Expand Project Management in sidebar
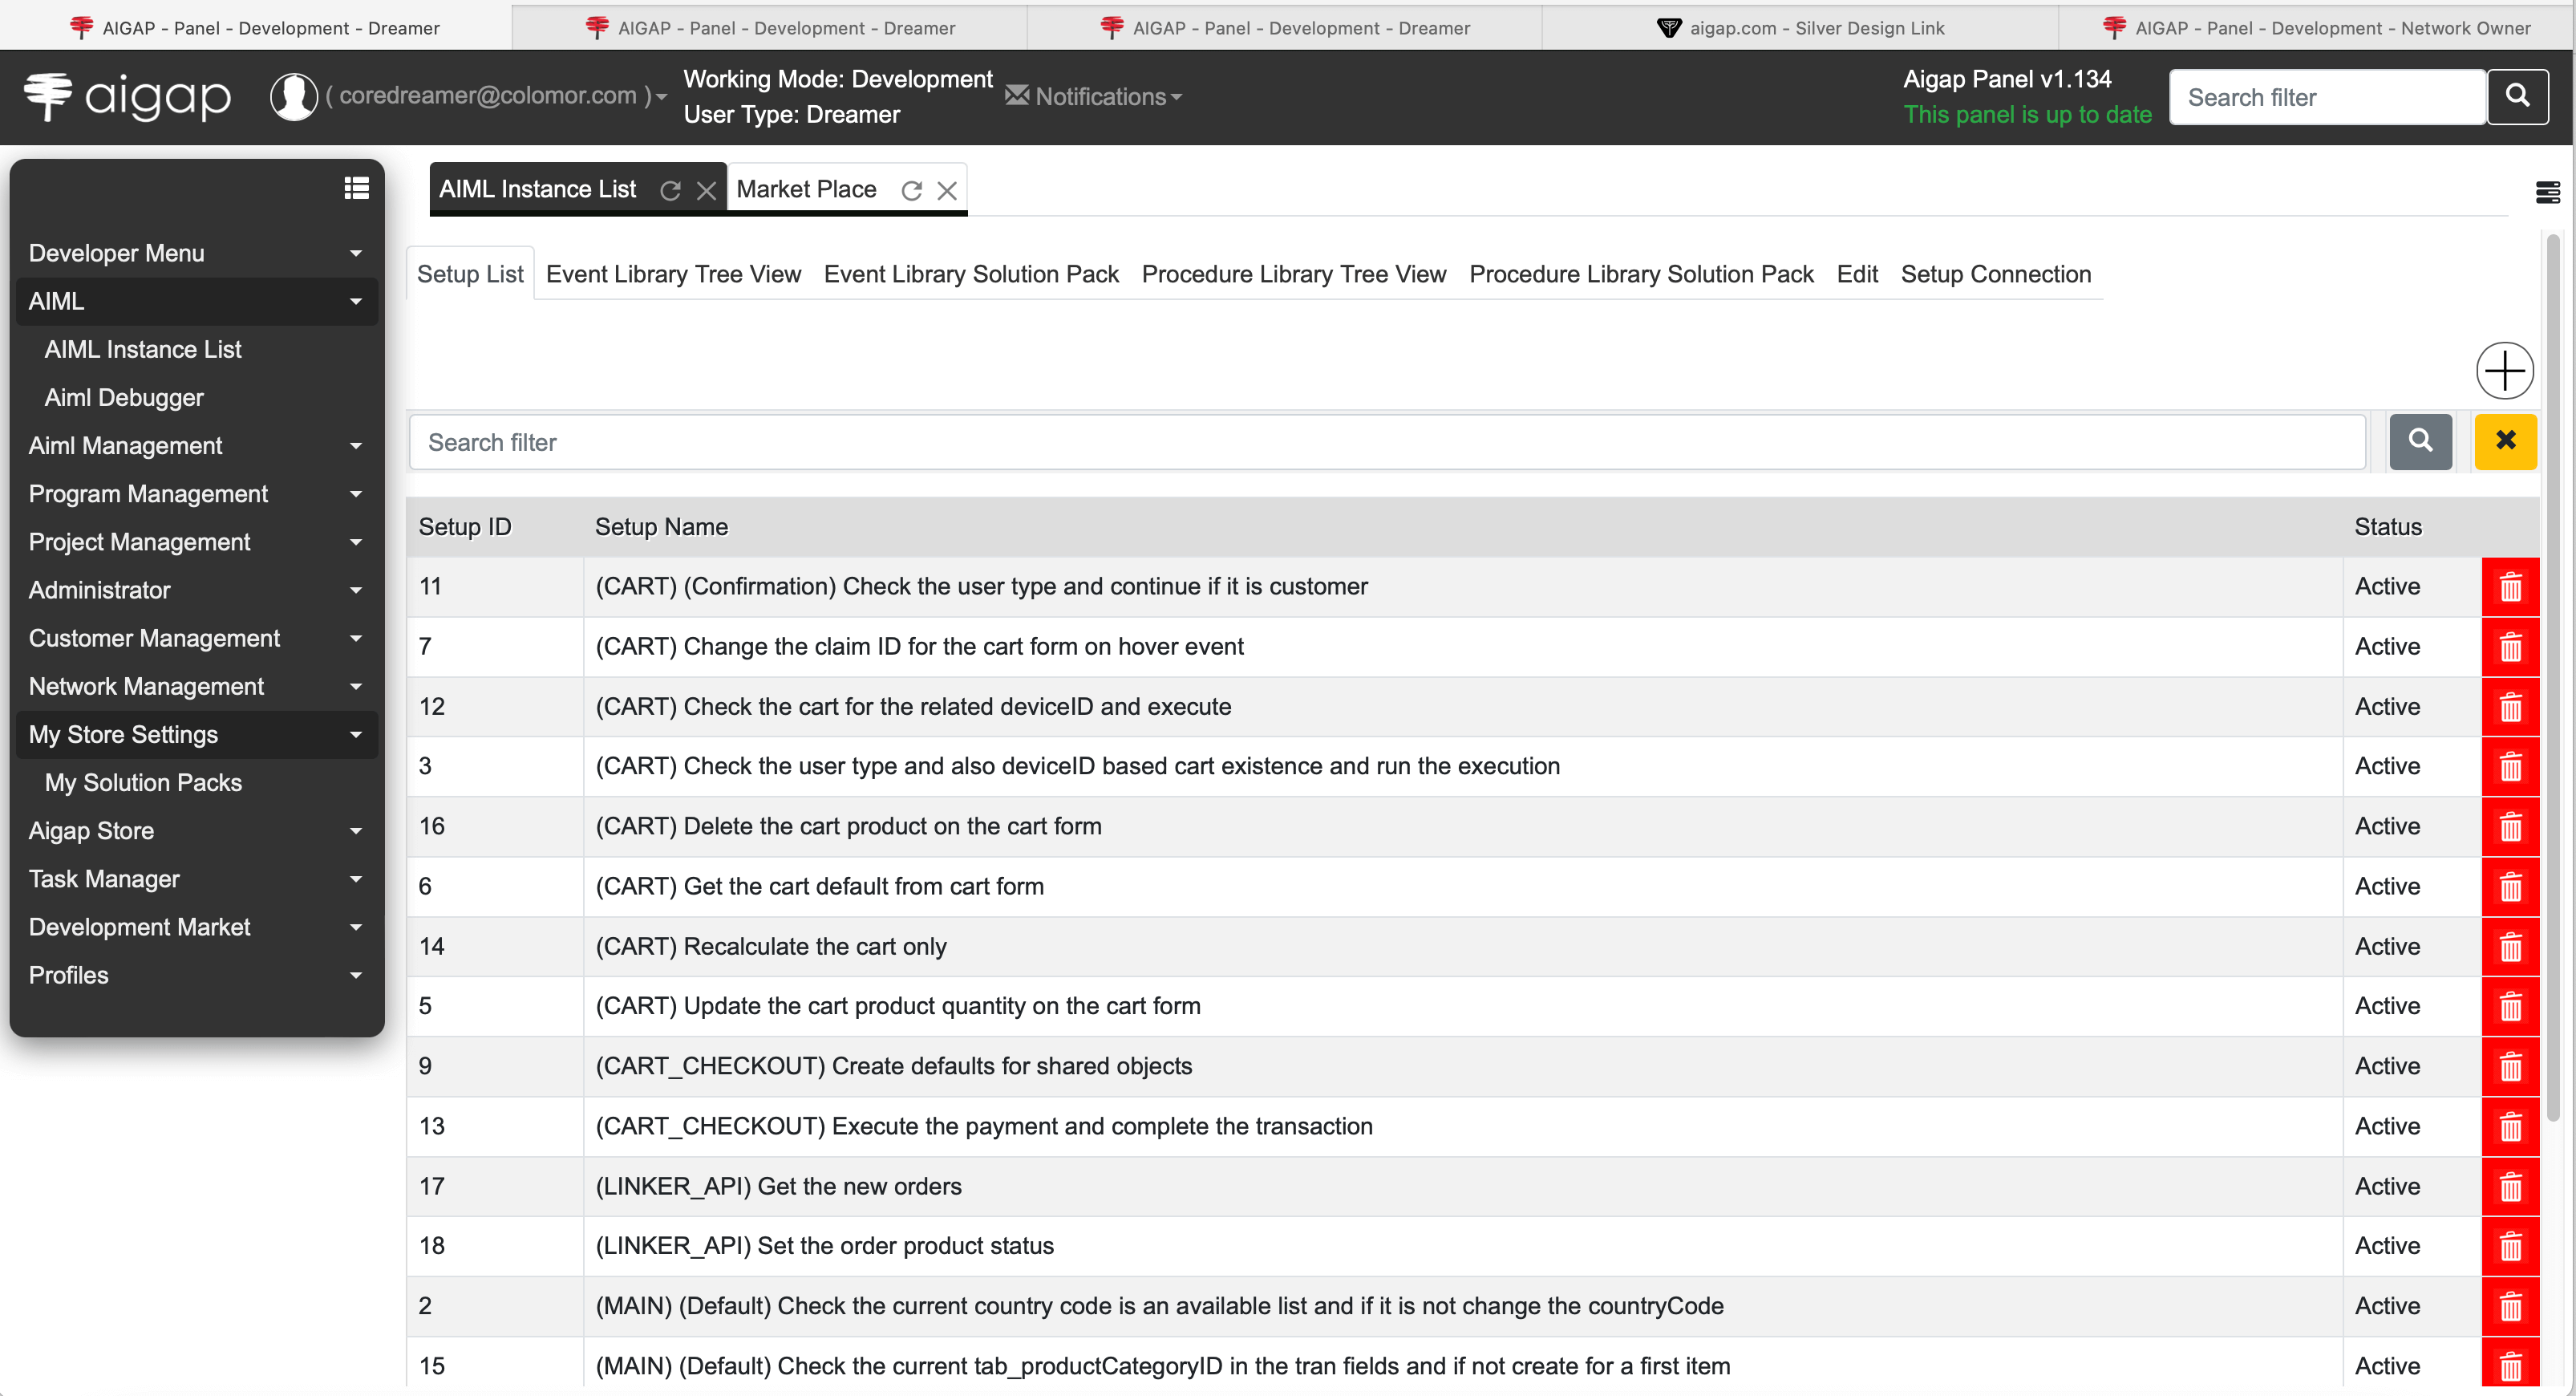 196,542
